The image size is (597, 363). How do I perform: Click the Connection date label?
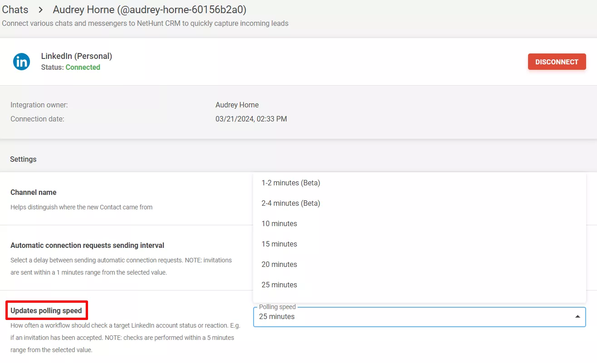tap(37, 119)
